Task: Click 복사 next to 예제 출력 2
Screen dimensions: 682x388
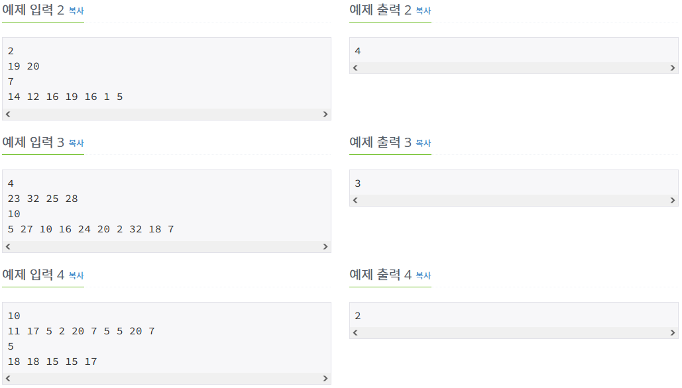Action: (422, 10)
